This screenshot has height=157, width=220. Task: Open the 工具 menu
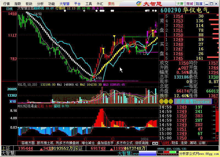tap(89, 4)
